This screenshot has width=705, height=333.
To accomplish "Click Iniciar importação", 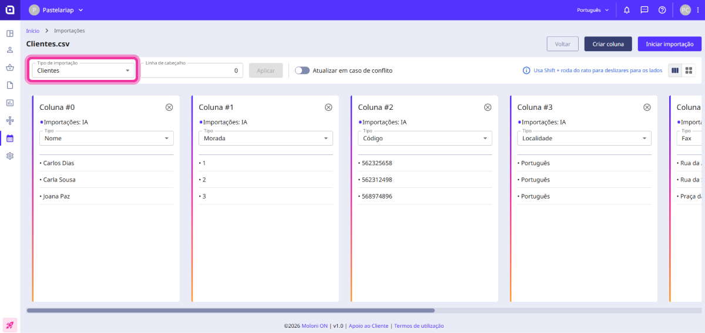I will tap(670, 44).
